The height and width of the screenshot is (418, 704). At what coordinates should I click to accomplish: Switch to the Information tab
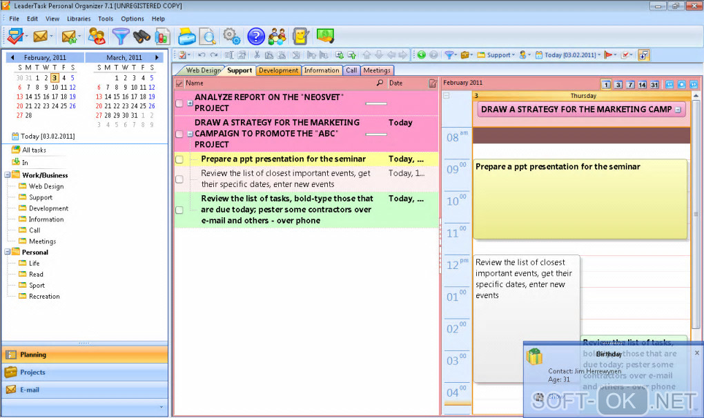pyautogui.click(x=322, y=70)
